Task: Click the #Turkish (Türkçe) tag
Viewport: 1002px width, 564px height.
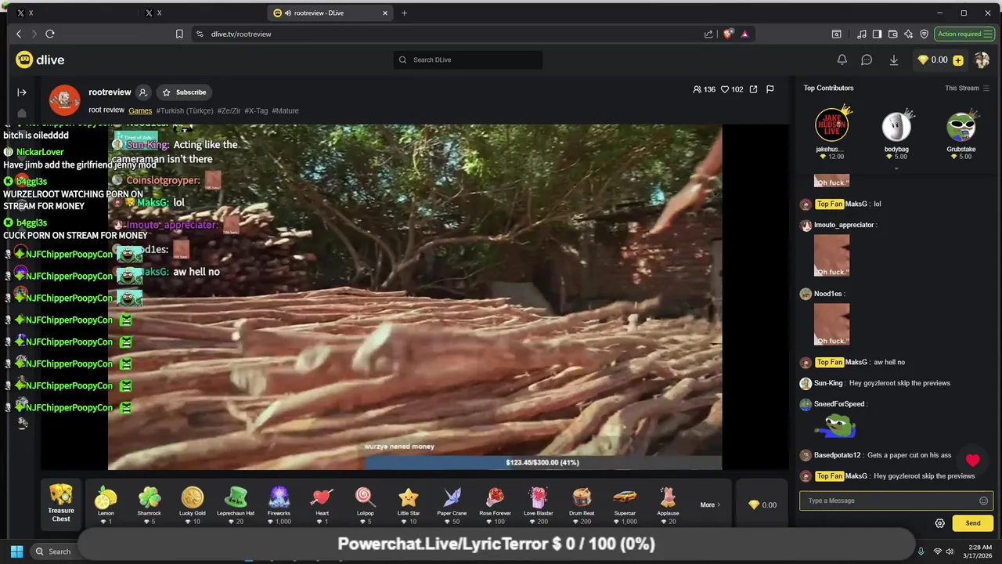Action: coord(185,110)
